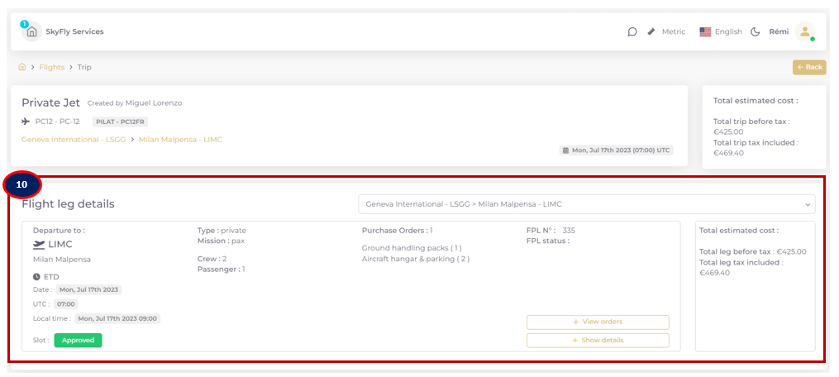Click the ruler icon beside Metric

pos(651,31)
